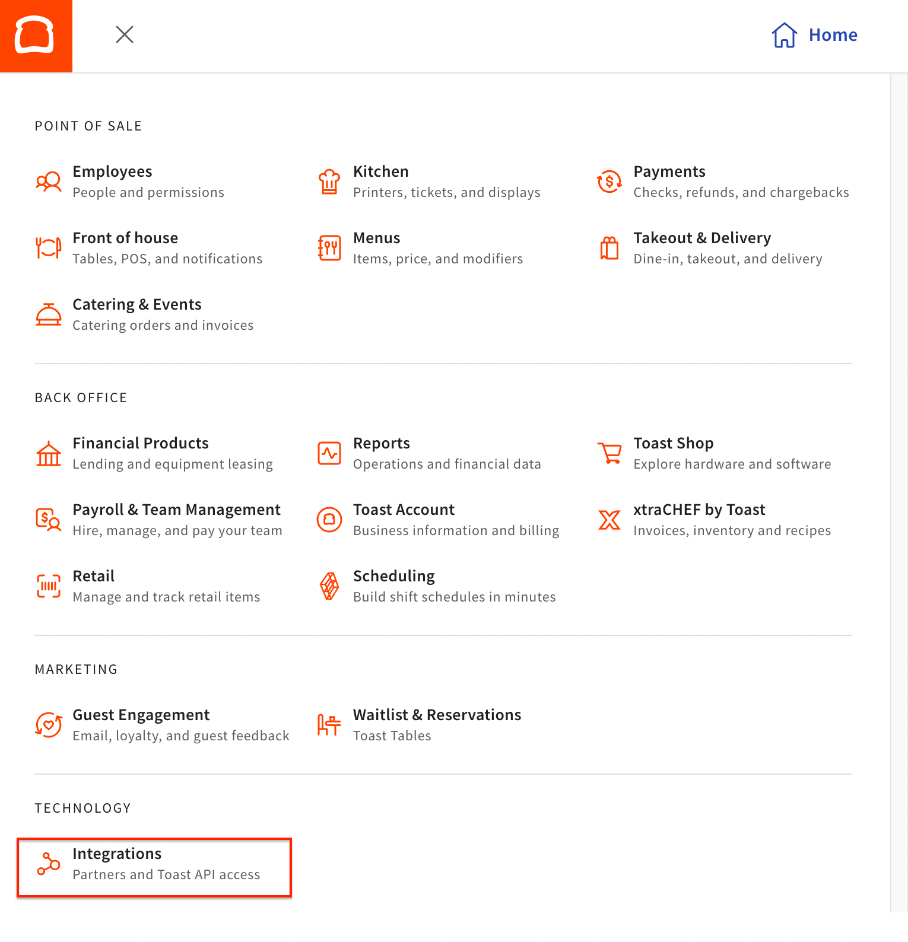Viewport: 908px width, 942px height.
Task: Click the Toast logo icon
Action: (x=36, y=36)
